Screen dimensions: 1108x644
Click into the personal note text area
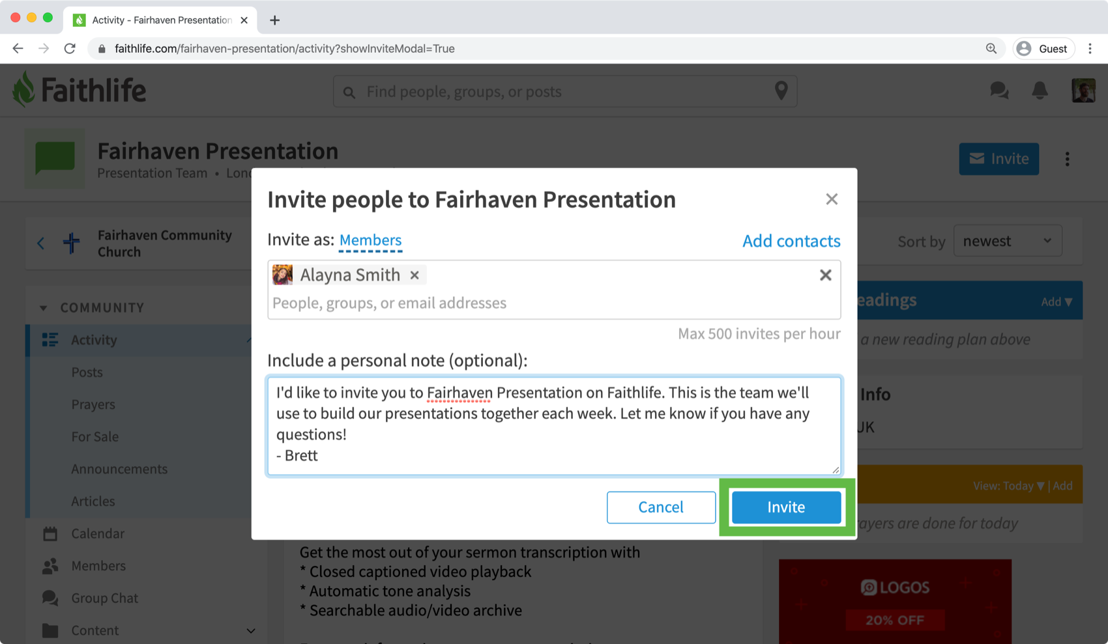(x=554, y=425)
